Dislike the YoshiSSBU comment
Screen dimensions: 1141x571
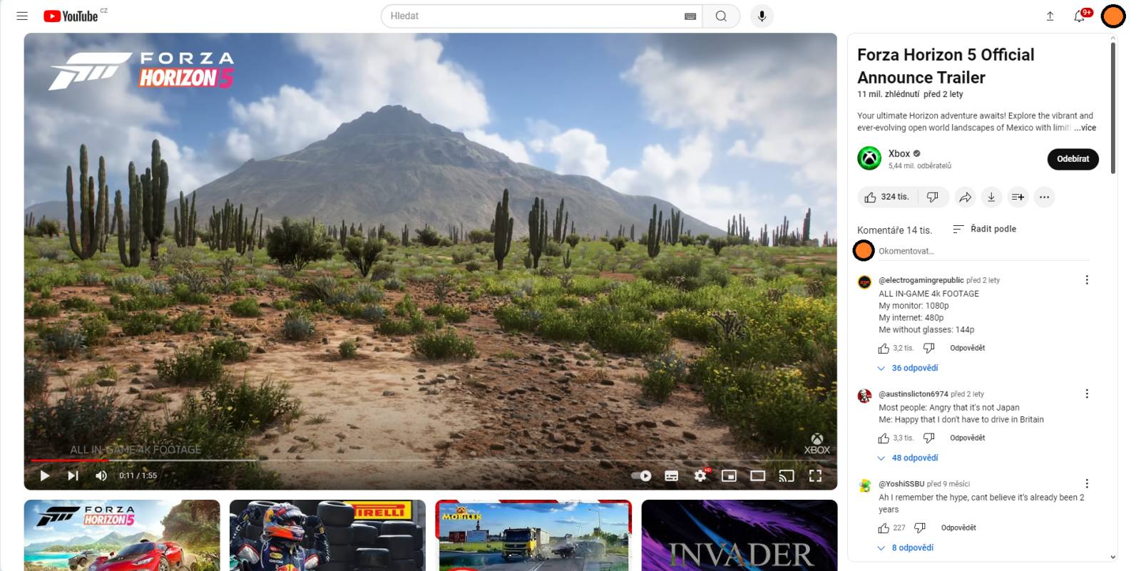920,528
